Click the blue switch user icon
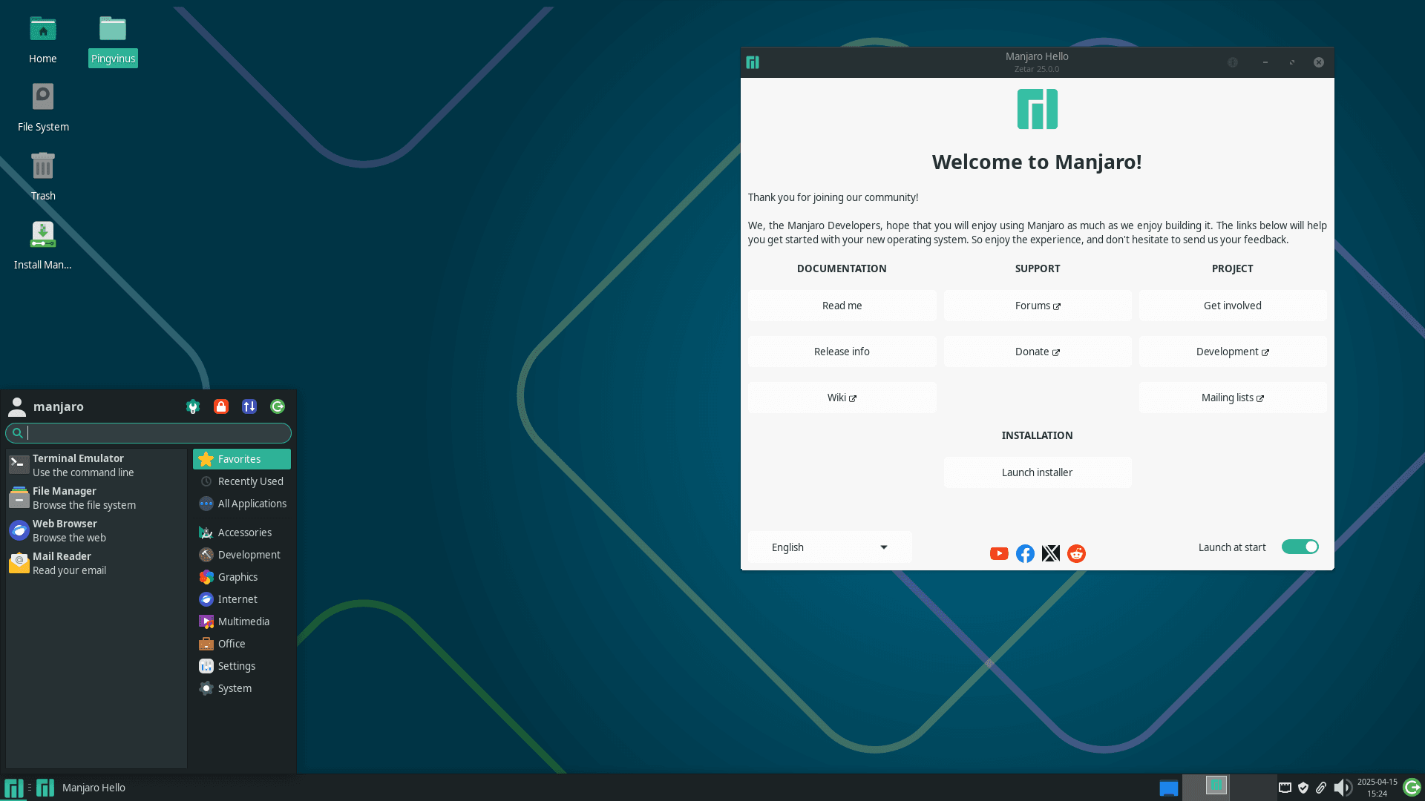The height and width of the screenshot is (801, 1425). pos(249,406)
